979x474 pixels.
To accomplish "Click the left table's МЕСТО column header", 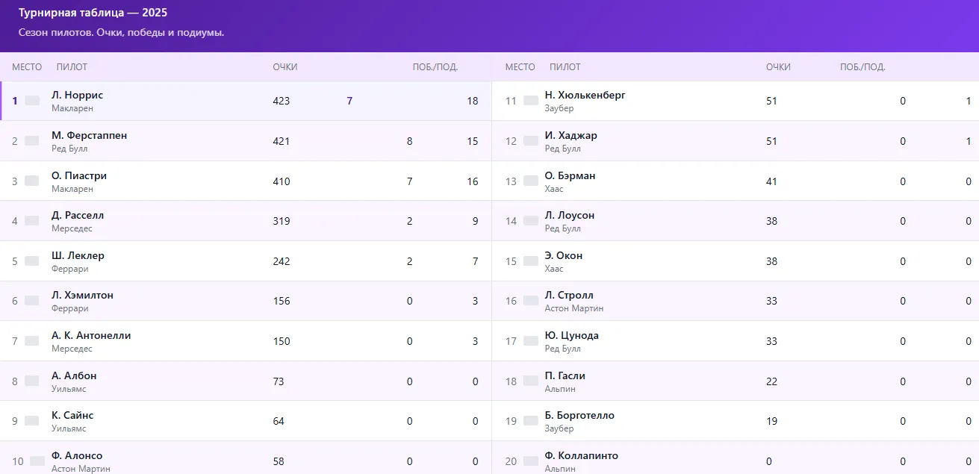I will (x=27, y=67).
